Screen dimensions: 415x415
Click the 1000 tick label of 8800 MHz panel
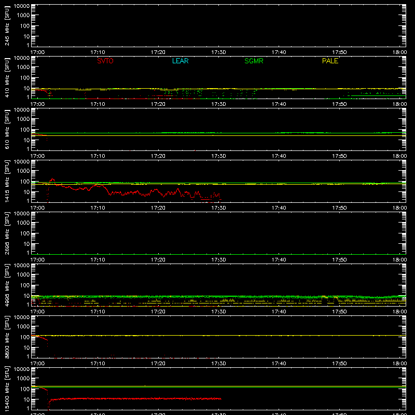click(23, 327)
